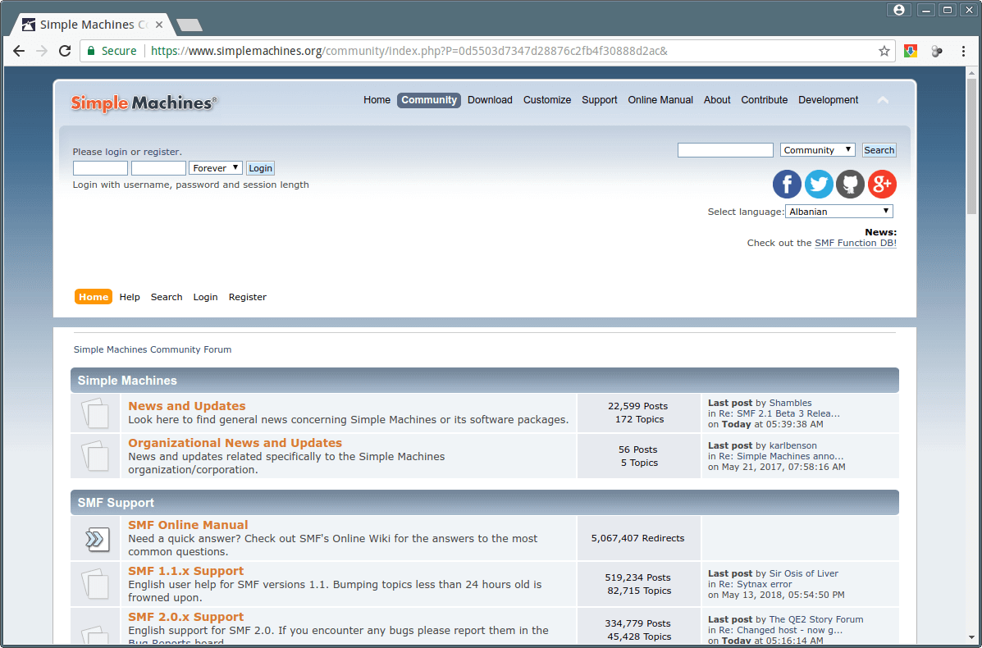Bookmark page with star icon
This screenshot has width=982, height=648.
pos(884,51)
